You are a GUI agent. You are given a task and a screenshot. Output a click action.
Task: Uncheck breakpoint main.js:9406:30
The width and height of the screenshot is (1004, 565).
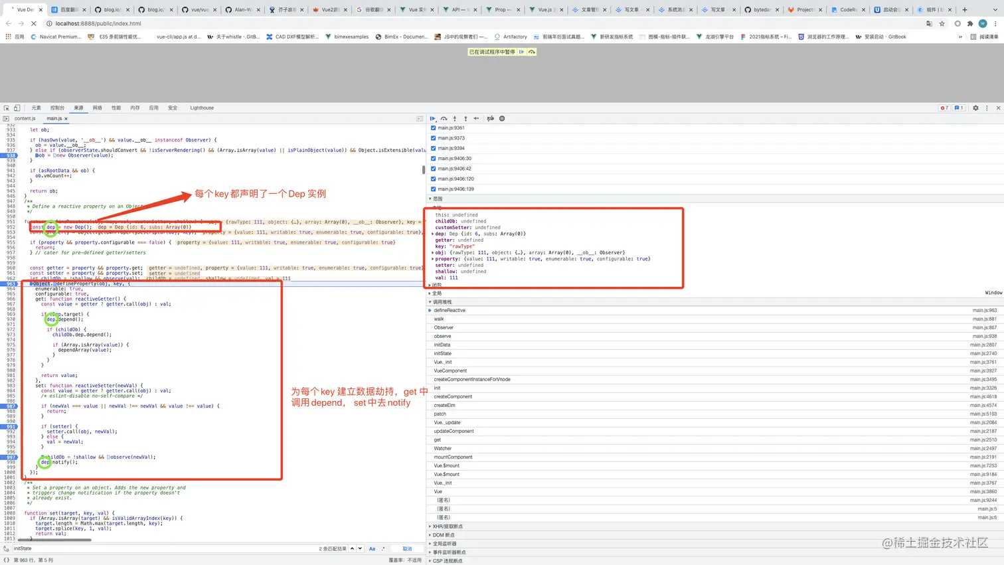(x=433, y=159)
